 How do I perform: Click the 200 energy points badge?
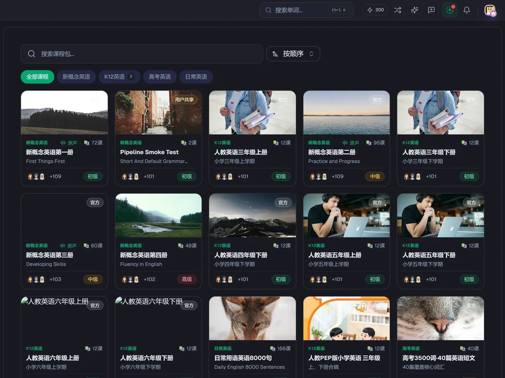pyautogui.click(x=375, y=10)
